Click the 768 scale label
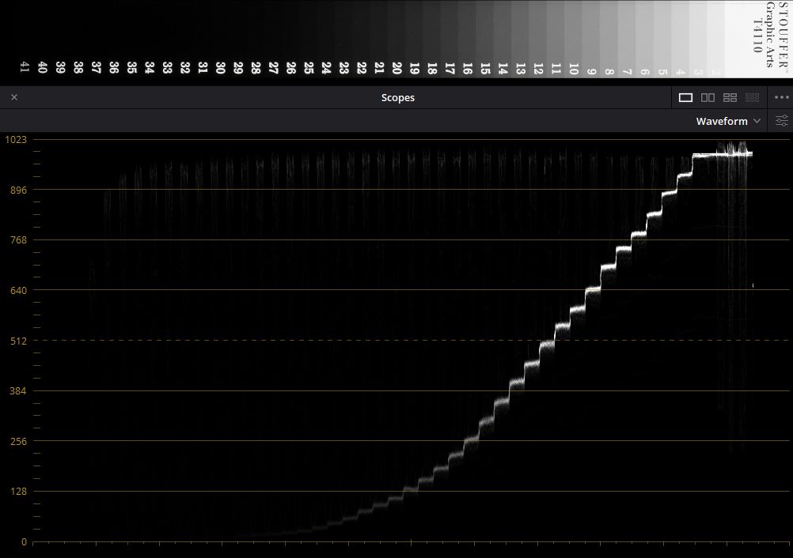793x558 pixels. pos(18,239)
